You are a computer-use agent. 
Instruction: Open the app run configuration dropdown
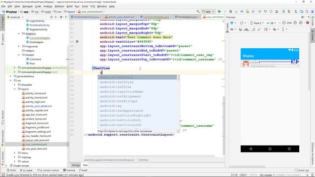click(x=209, y=12)
